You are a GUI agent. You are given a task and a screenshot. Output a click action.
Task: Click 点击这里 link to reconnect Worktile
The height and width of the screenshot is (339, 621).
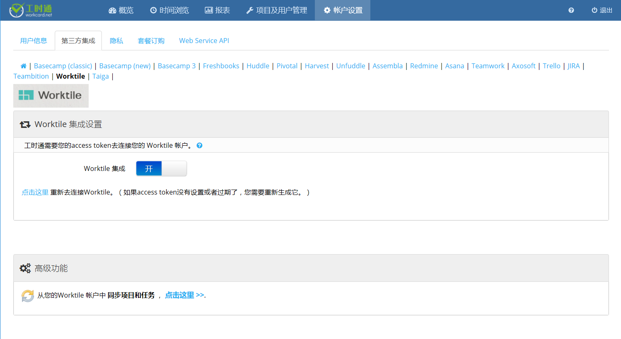tap(35, 192)
